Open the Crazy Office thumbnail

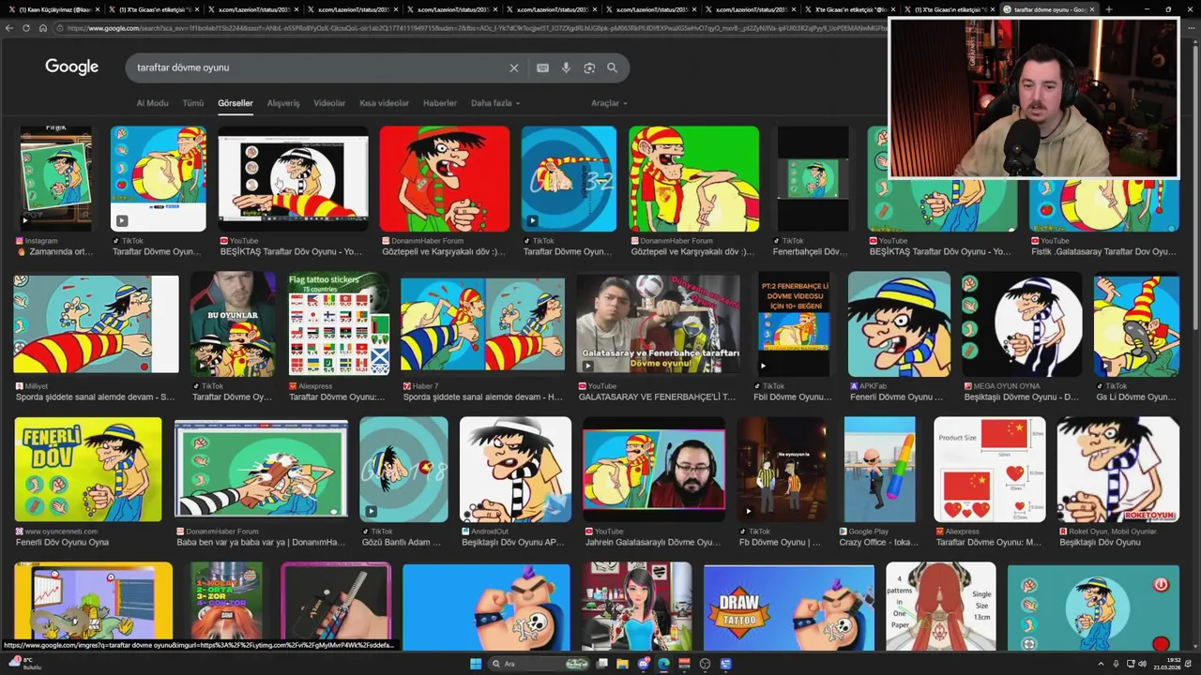(x=879, y=470)
